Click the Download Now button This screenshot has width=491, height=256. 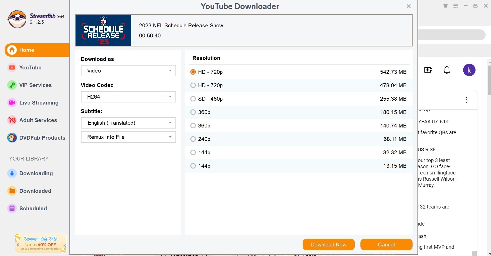tap(328, 245)
